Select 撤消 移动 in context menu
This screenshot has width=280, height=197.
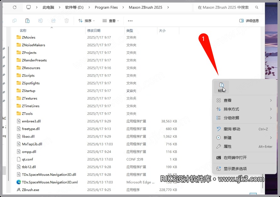click(244, 129)
